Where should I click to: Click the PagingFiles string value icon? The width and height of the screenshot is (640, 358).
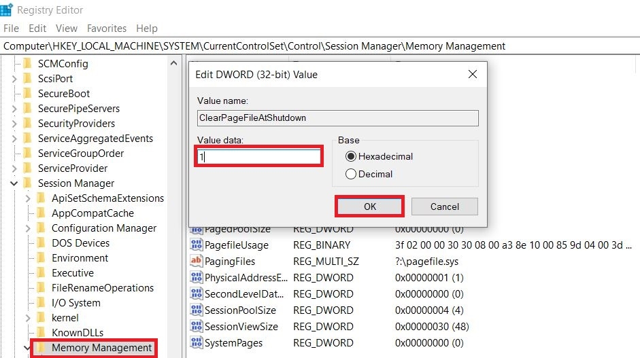click(197, 261)
